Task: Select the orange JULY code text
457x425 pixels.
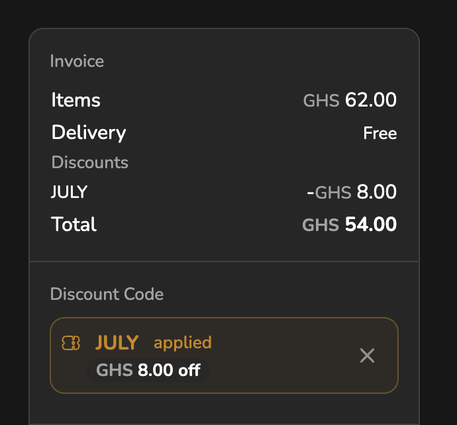Action: 117,342
